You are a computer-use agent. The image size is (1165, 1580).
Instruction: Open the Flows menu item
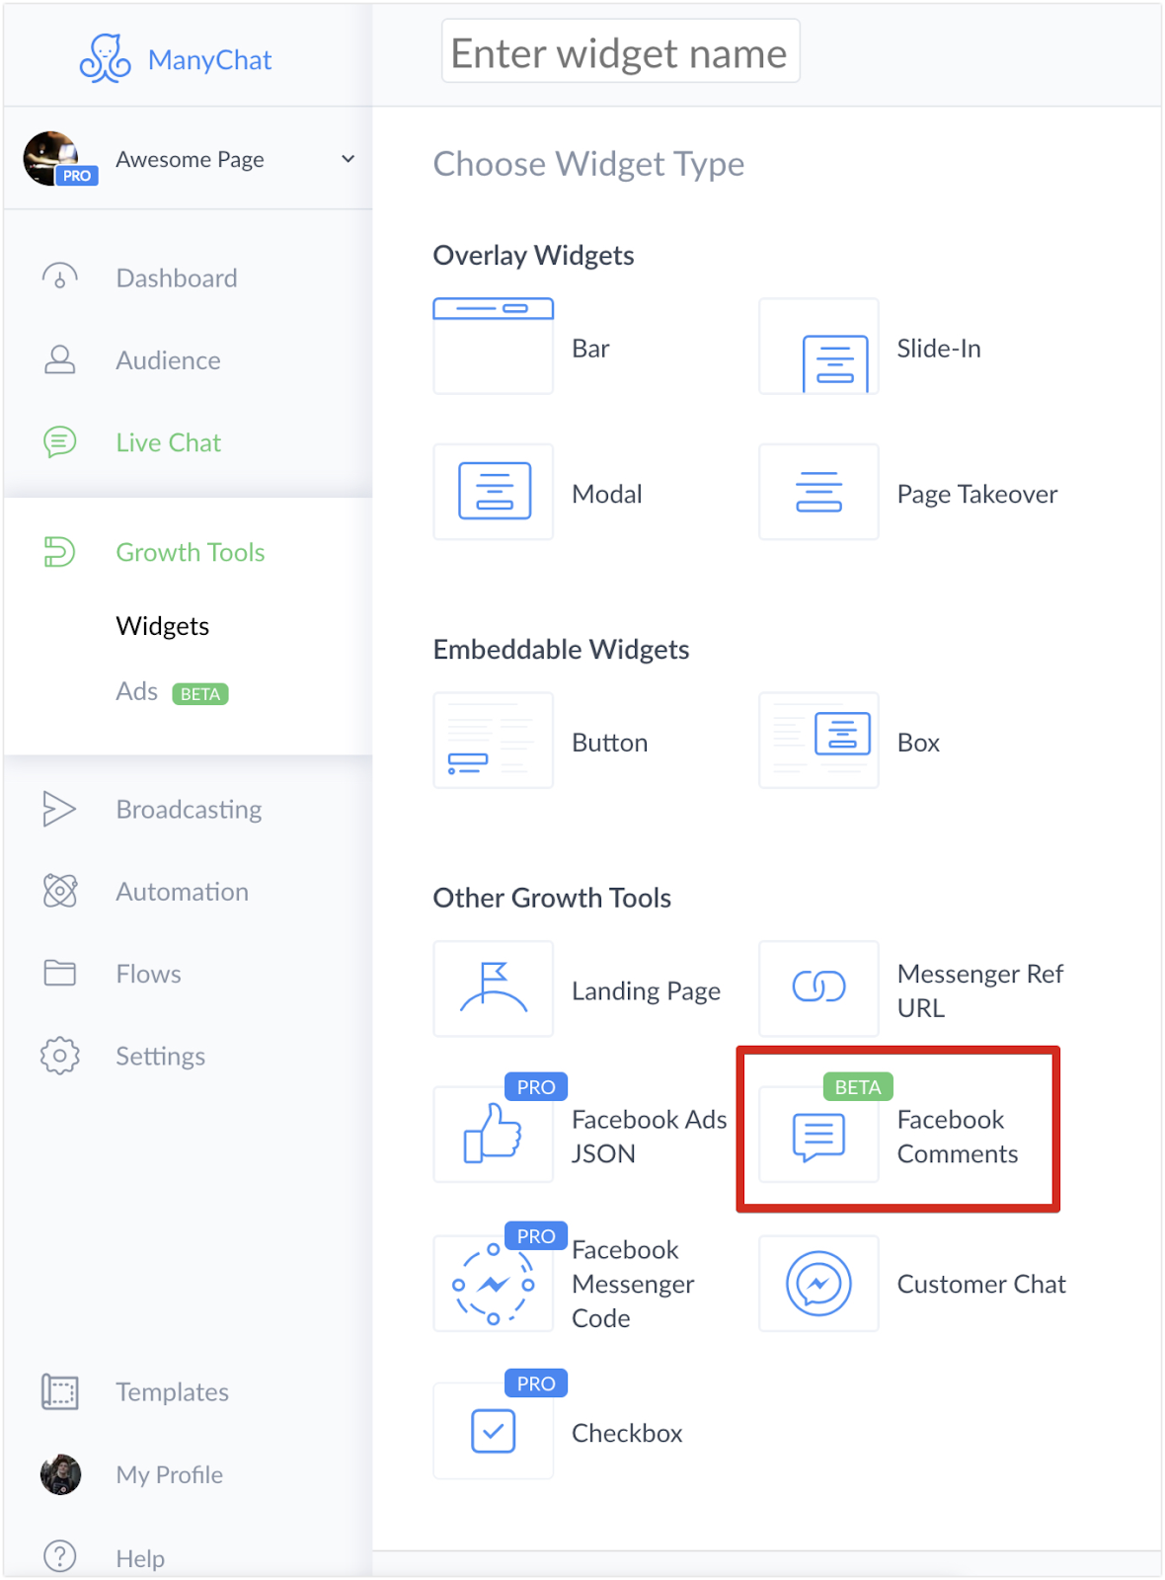click(x=149, y=973)
